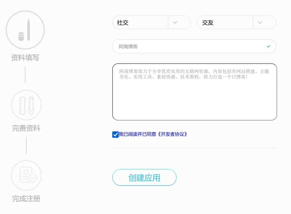Select the 资料填写 step label
Screen dimensions: 291x214
click(x=25, y=58)
